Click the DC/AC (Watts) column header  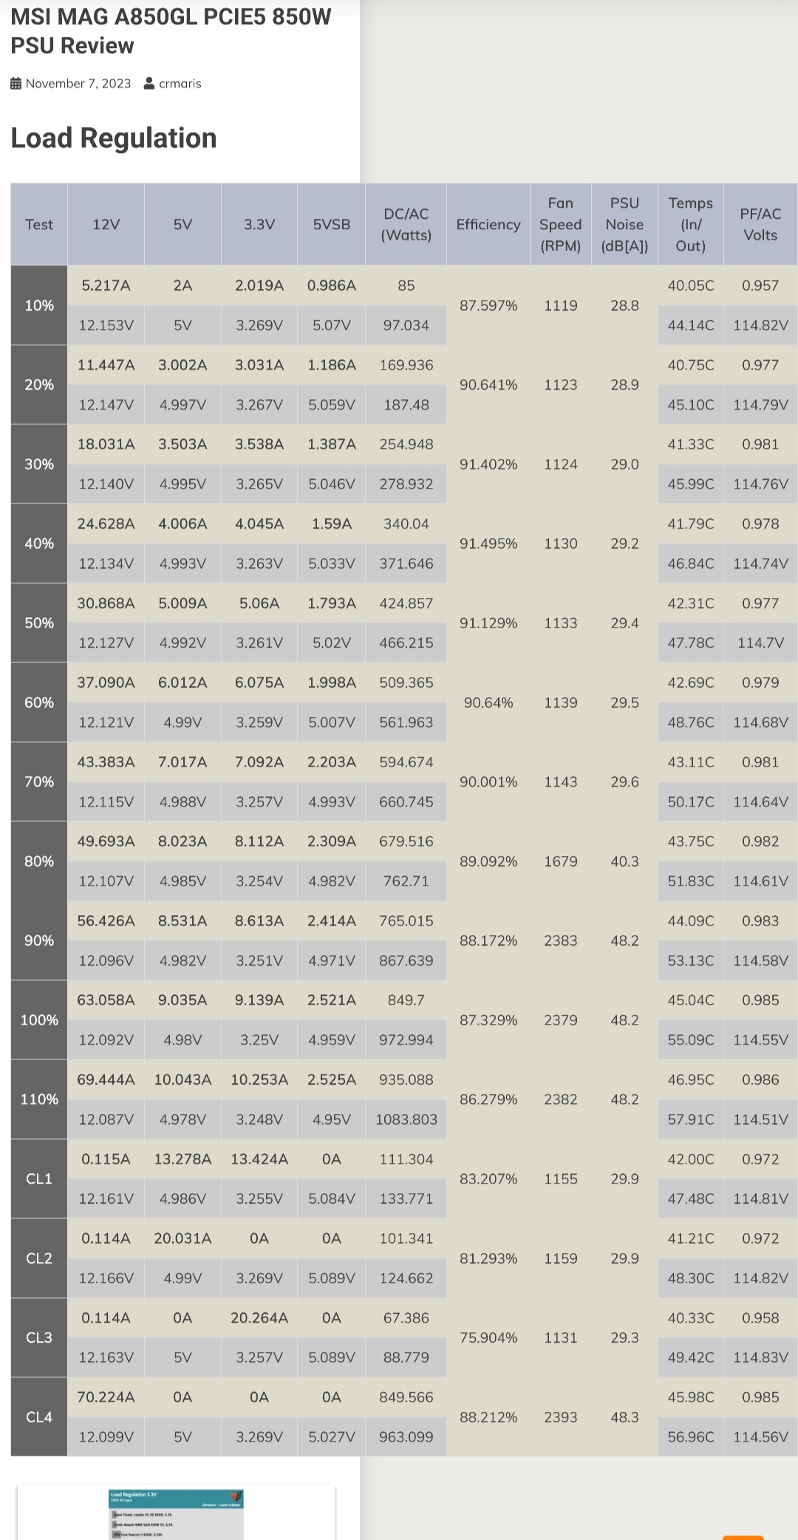[x=406, y=224]
